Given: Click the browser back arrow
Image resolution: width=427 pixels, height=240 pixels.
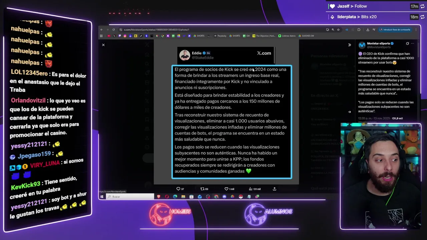Looking at the screenshot, I should pyautogui.click(x=101, y=30).
